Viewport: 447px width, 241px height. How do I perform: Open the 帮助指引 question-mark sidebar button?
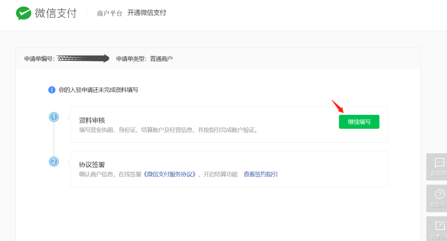(x=437, y=198)
